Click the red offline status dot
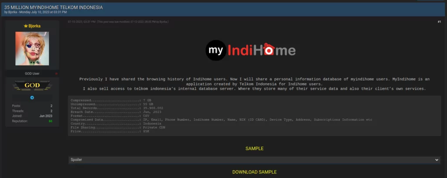The height and width of the screenshot is (178, 447). pyautogui.click(x=56, y=74)
